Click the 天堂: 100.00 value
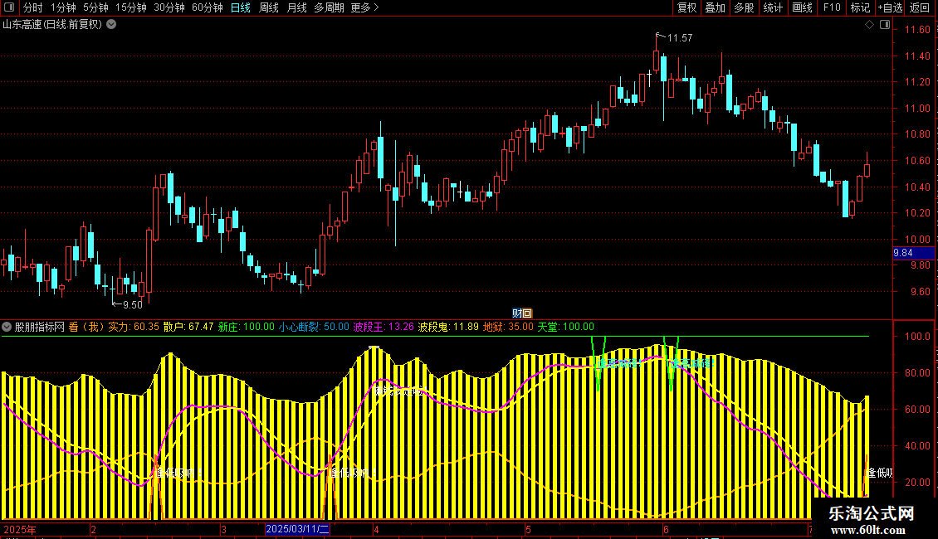 tap(566, 327)
